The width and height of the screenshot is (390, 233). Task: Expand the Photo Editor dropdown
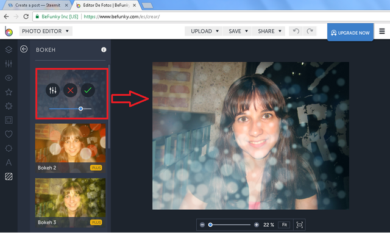[46, 31]
